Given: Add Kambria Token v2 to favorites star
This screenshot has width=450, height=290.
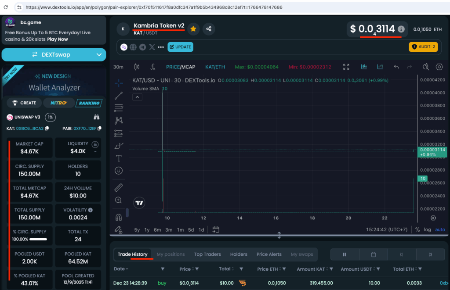Looking at the screenshot, I should 193,29.
